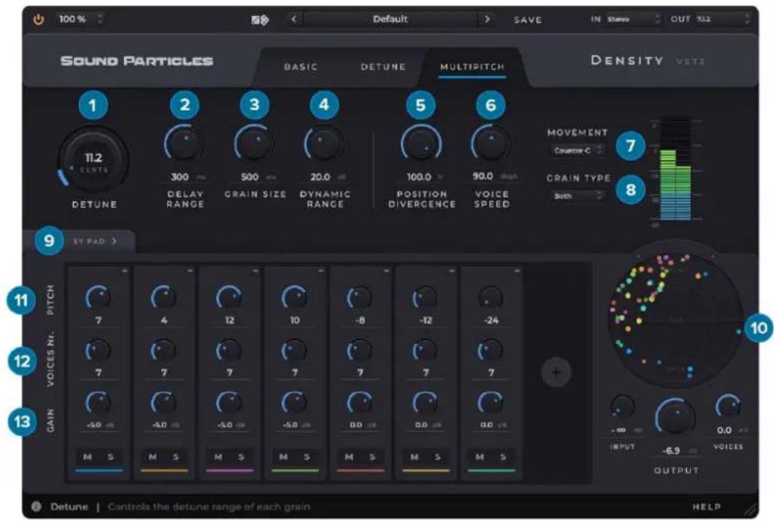
Task: Add a new pitch band with plus button
Action: [557, 372]
